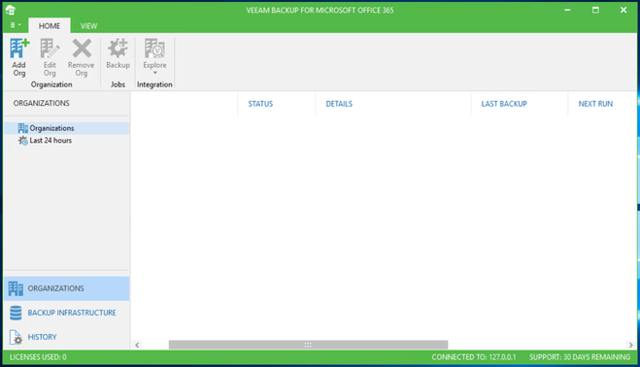
Task: Sort by the STATUS column header
Action: [260, 104]
